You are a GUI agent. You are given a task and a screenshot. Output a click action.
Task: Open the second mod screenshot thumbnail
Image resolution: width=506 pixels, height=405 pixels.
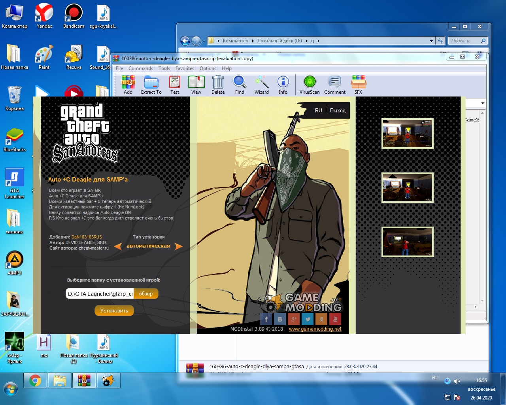[x=407, y=188]
